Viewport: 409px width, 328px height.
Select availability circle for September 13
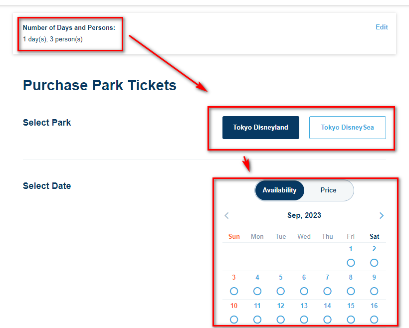click(304, 320)
